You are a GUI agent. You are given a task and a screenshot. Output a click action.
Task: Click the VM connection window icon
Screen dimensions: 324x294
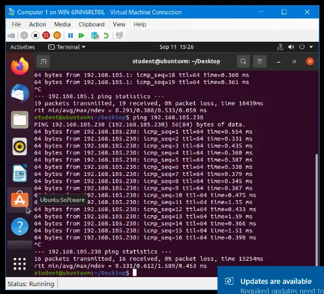click(12, 12)
